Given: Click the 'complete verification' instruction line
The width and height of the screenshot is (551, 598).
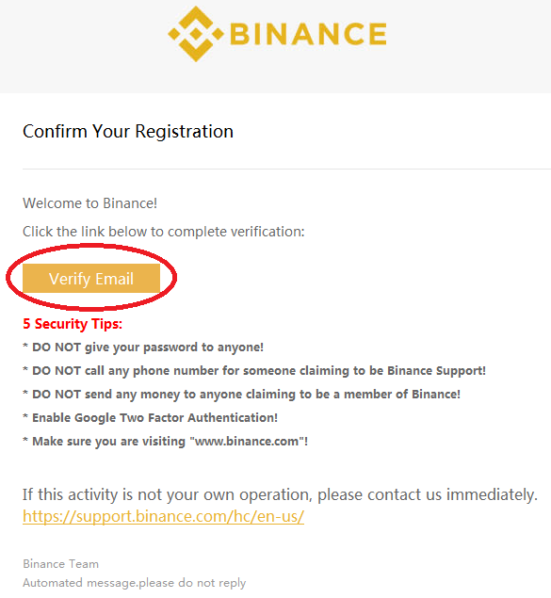Looking at the screenshot, I should [x=164, y=232].
